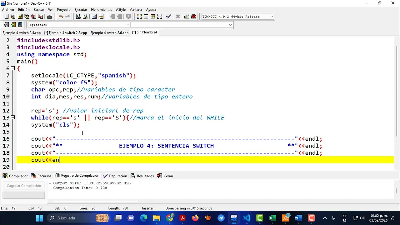The image size is (400, 225).
Task: Click the Save All toolbar icon
Action: [27, 17]
